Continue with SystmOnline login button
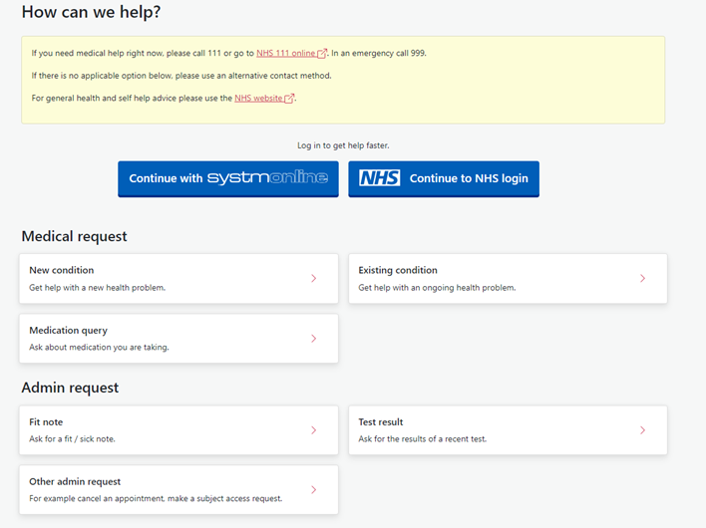706x528 pixels. click(228, 179)
